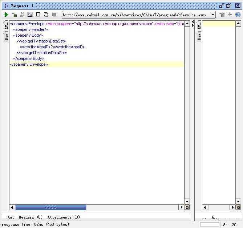The height and width of the screenshot is (228, 243).
Task: Minimize the Request 1 internal window
Action: coord(222,6)
